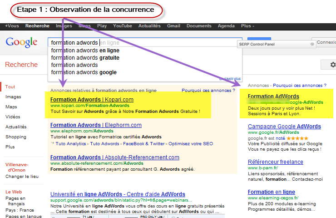Click the Villenave-d'Ornon location label
Viewport: 336px width, 218px height.
tap(17, 167)
